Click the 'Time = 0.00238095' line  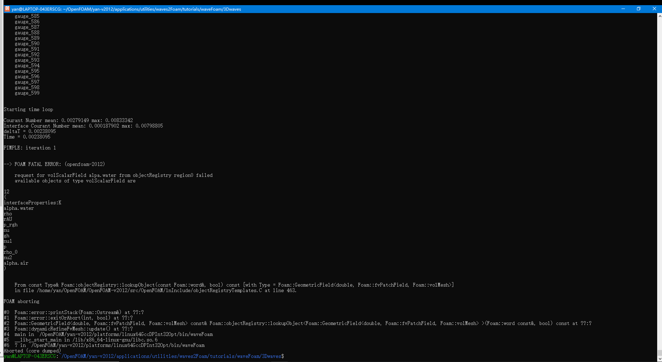(x=27, y=137)
